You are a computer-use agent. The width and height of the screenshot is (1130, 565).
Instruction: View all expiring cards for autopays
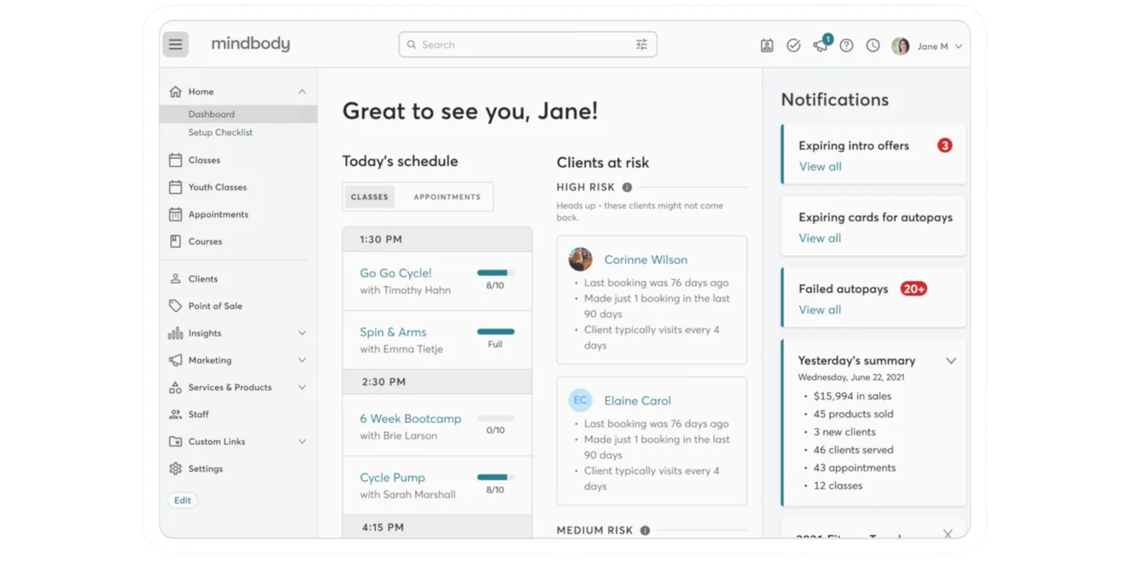point(820,238)
